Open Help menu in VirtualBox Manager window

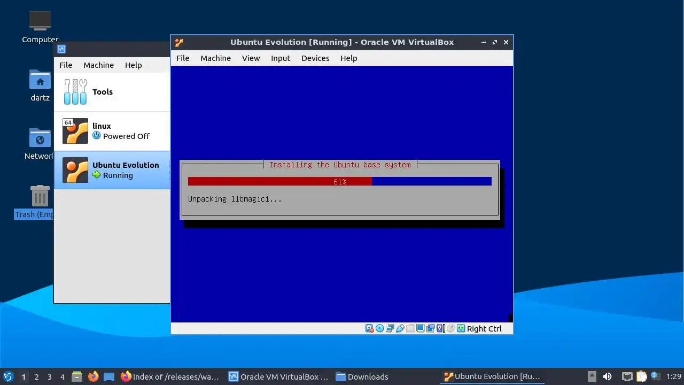(x=133, y=65)
